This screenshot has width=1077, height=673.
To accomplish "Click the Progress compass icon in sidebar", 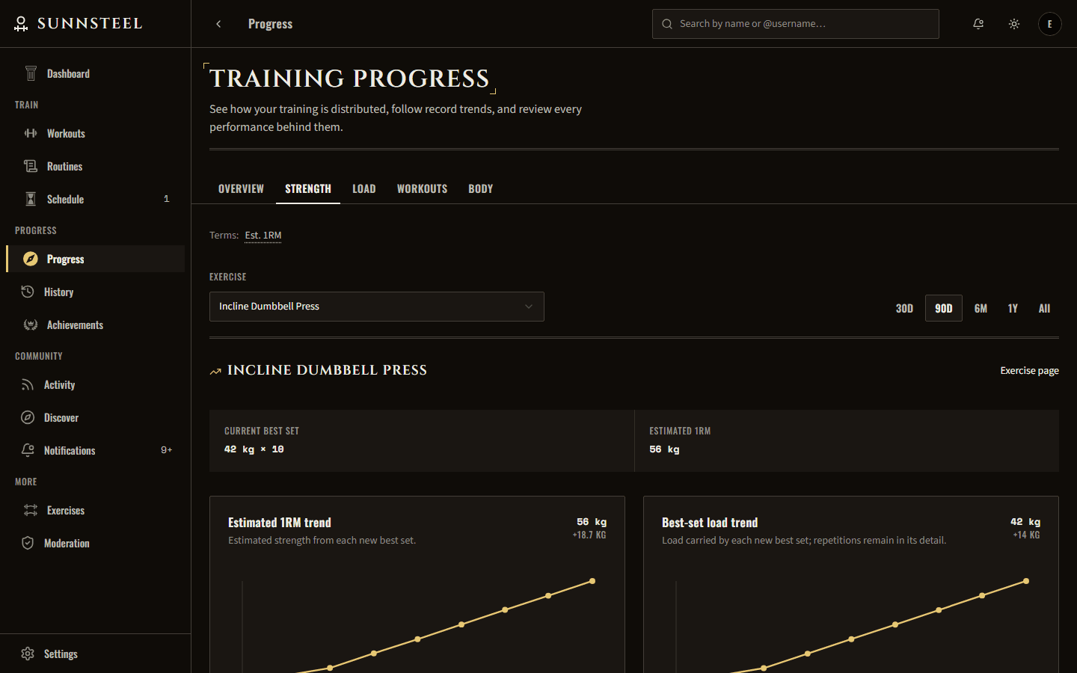I will (x=31, y=259).
